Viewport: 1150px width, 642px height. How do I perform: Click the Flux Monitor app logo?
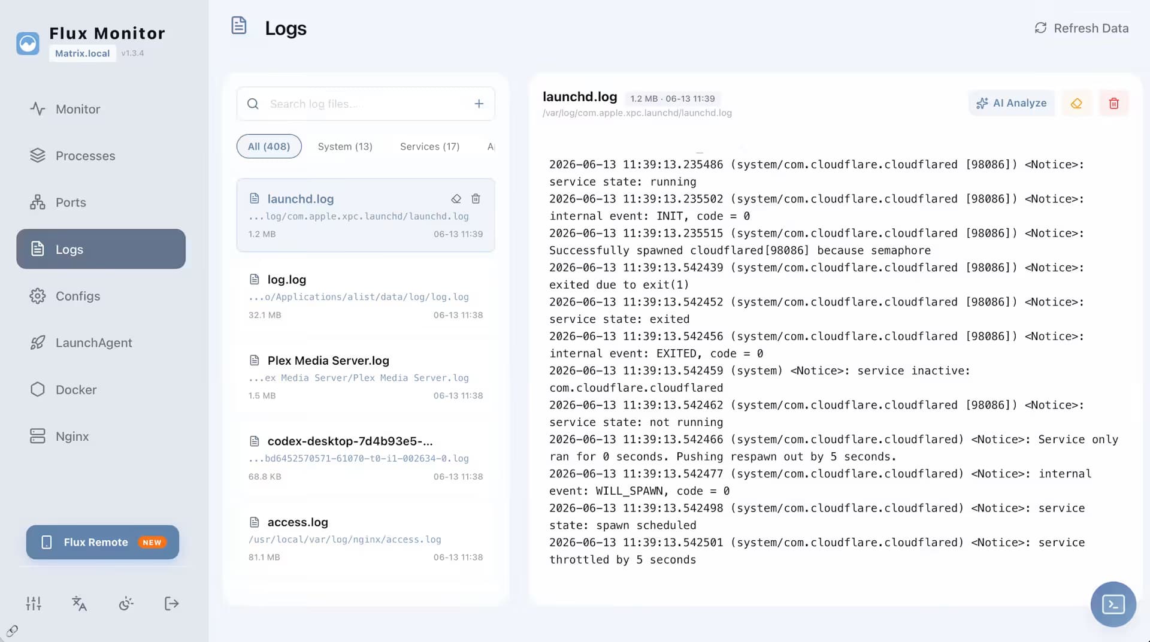pyautogui.click(x=28, y=43)
